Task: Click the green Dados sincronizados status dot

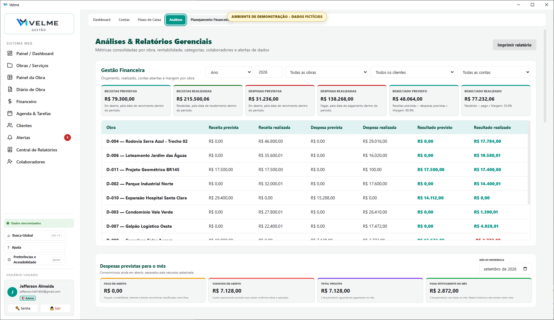Action: pyautogui.click(x=8, y=223)
